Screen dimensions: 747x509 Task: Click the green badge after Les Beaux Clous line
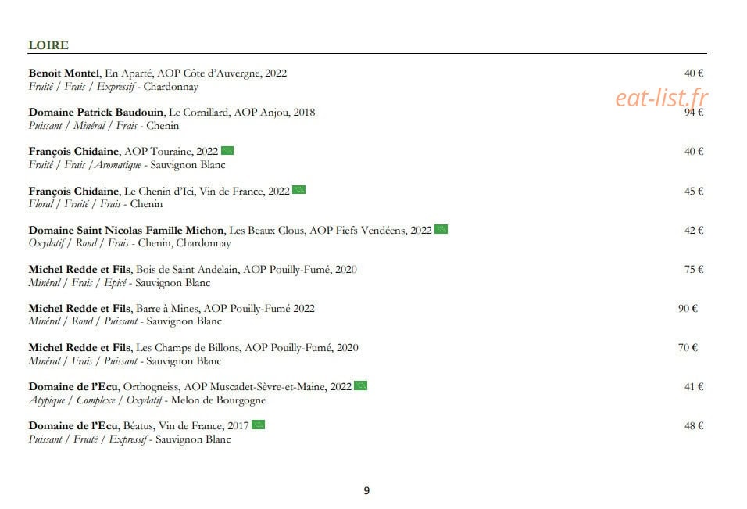pyautogui.click(x=441, y=229)
